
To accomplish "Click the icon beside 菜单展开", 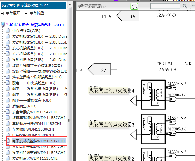I will point(2,13).
